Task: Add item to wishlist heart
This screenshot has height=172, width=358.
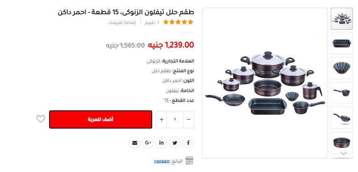Action: click(41, 119)
